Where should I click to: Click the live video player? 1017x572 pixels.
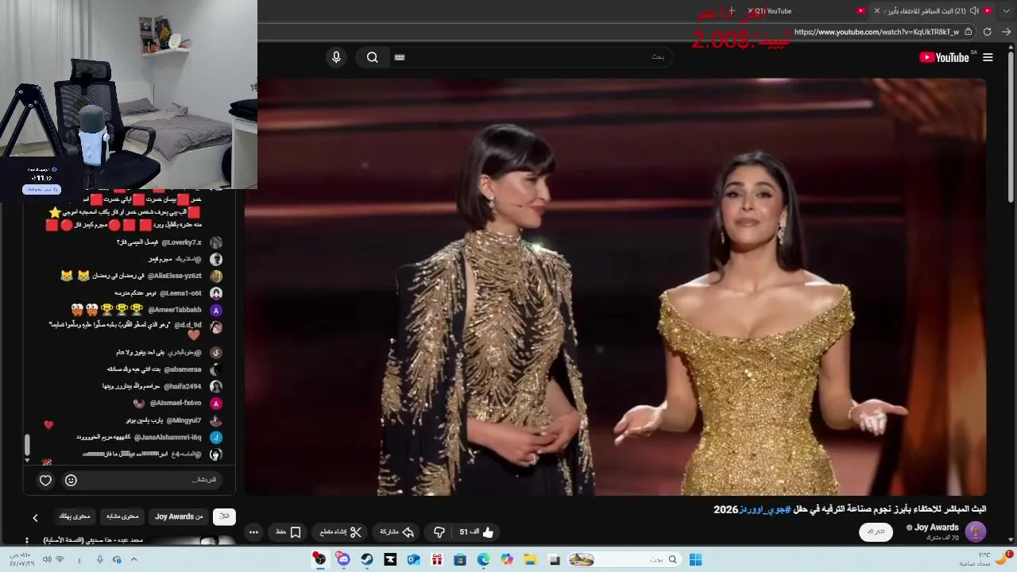pyautogui.click(x=615, y=287)
